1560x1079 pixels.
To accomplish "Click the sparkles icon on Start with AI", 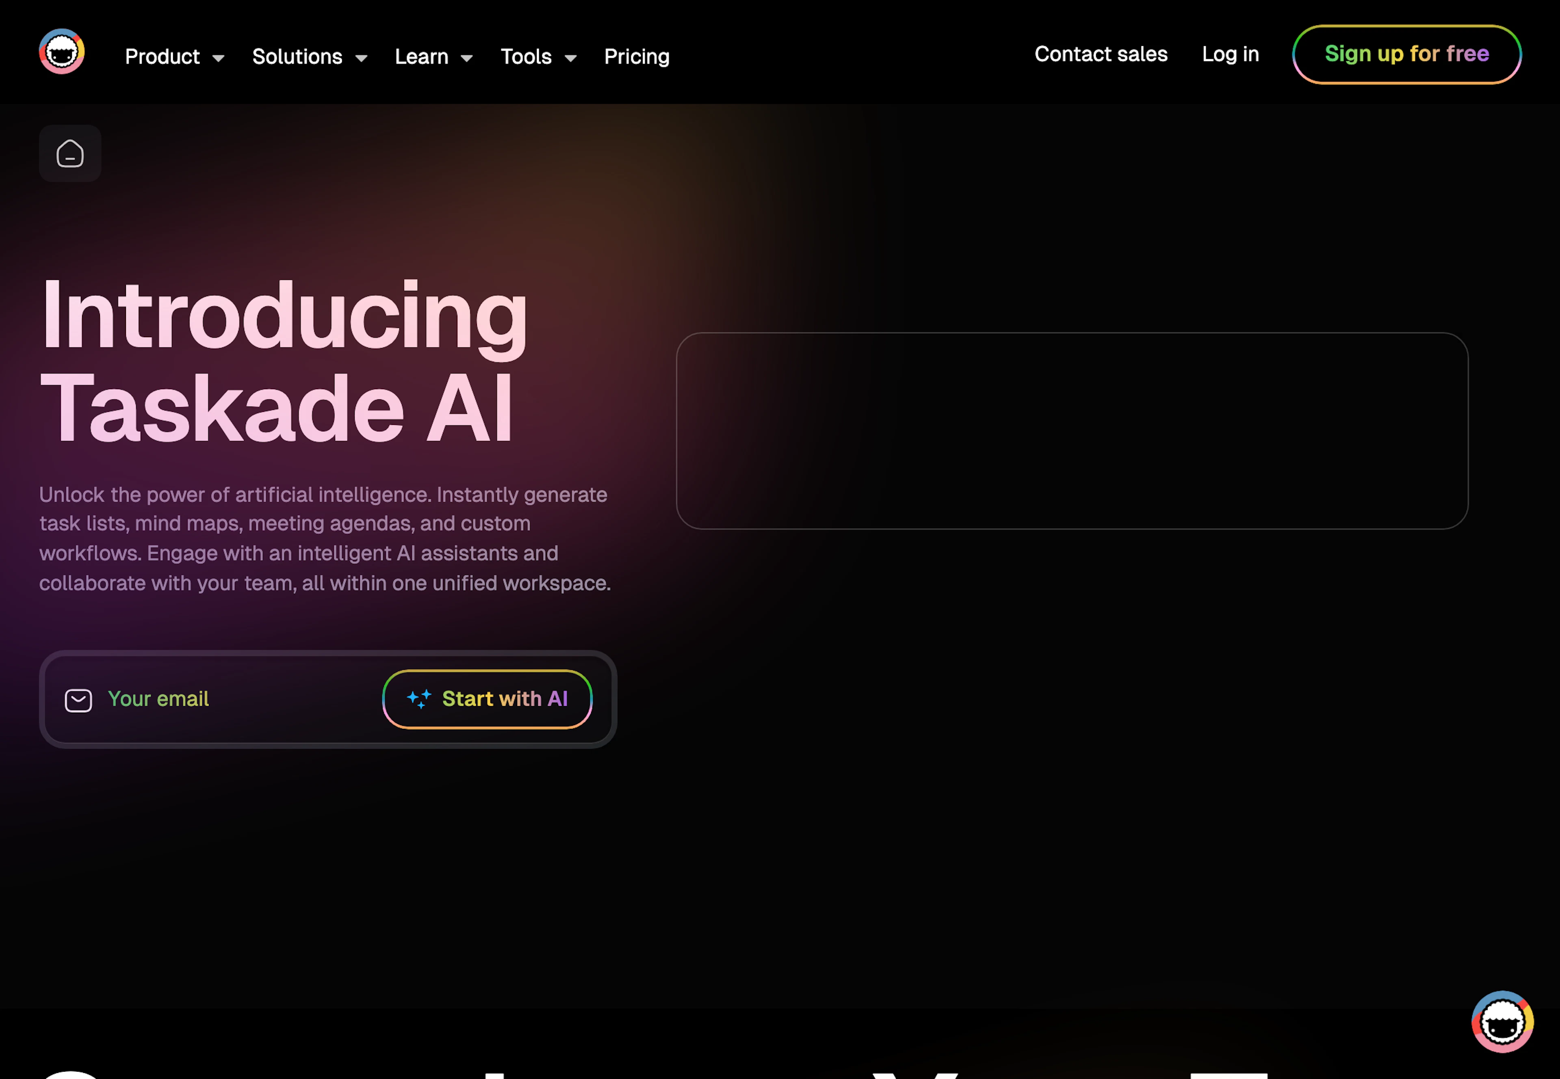I will [x=419, y=699].
